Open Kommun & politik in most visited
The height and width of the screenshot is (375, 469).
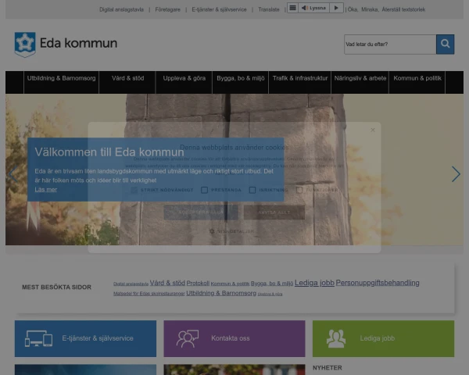click(230, 284)
